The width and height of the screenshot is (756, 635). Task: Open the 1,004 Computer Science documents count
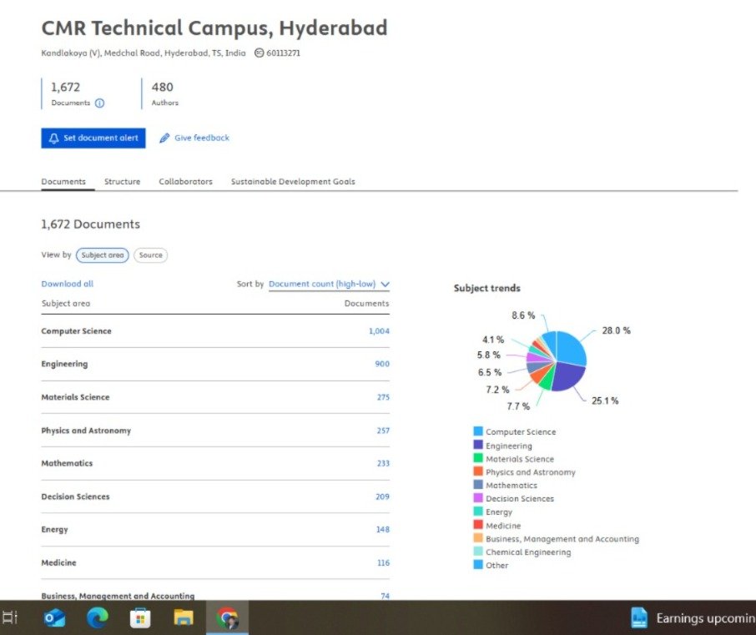[x=379, y=331]
